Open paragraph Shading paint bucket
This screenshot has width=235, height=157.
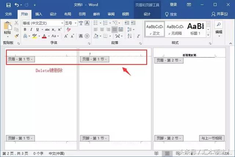point(96,36)
